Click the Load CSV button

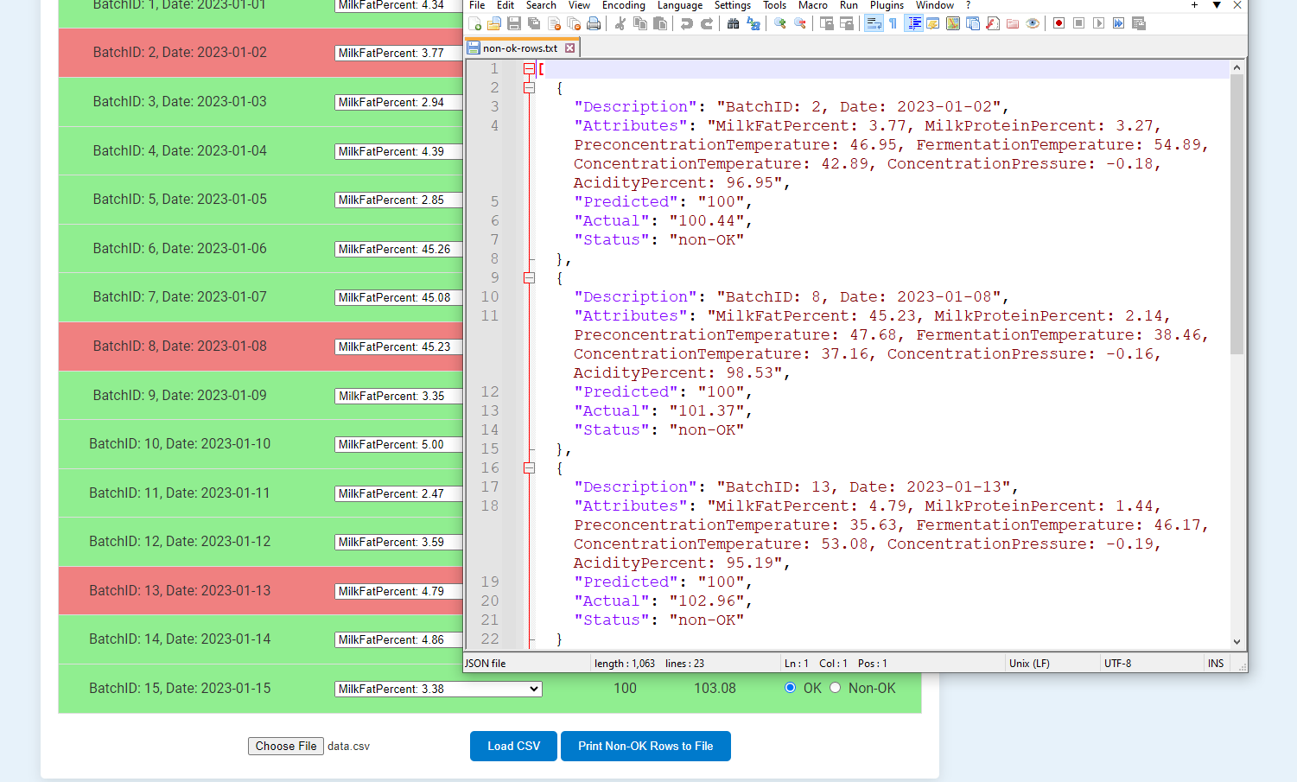click(x=513, y=746)
